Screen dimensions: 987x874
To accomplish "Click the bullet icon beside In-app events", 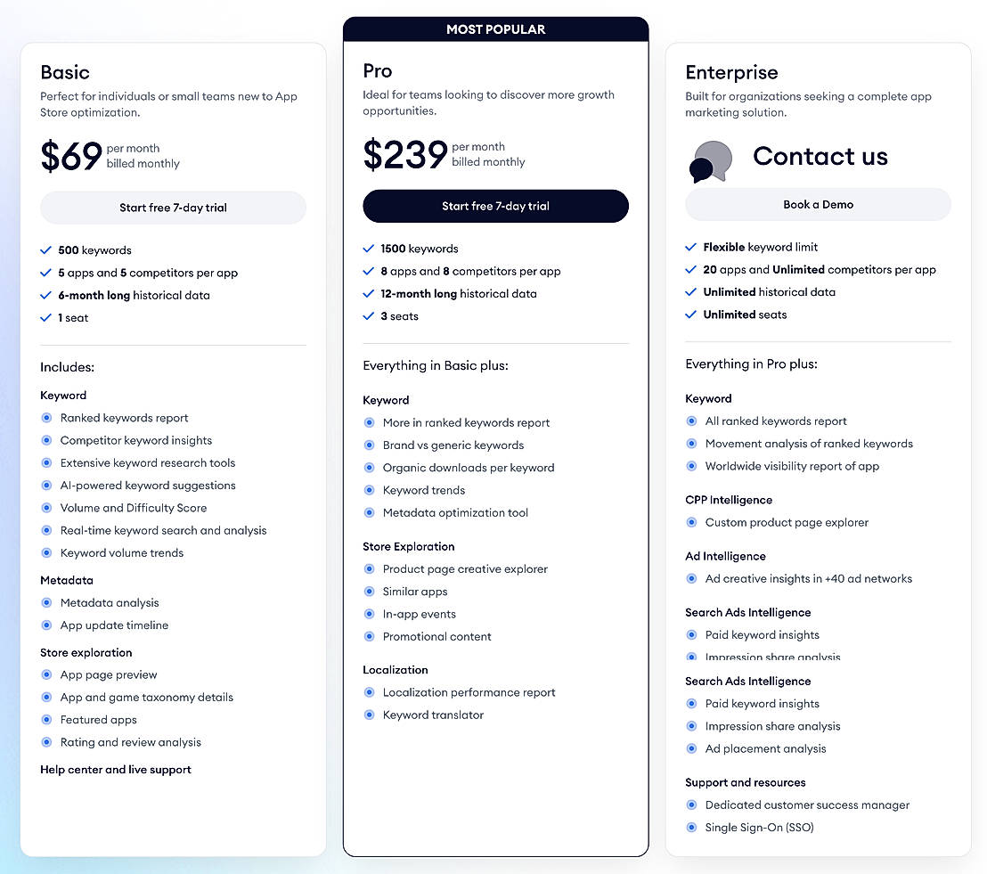I will pyautogui.click(x=369, y=614).
